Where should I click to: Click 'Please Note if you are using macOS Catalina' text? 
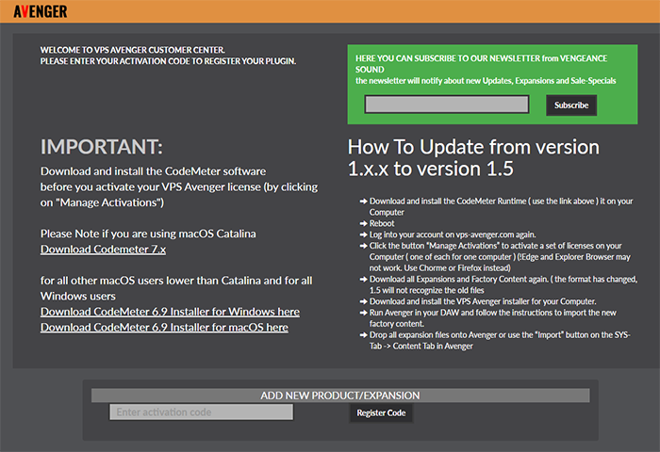coord(148,234)
